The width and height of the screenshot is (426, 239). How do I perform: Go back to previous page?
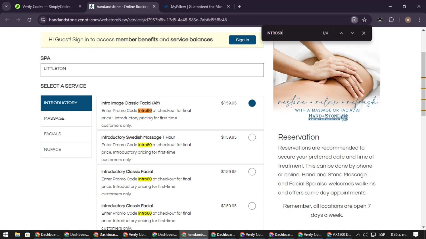coord(7,20)
